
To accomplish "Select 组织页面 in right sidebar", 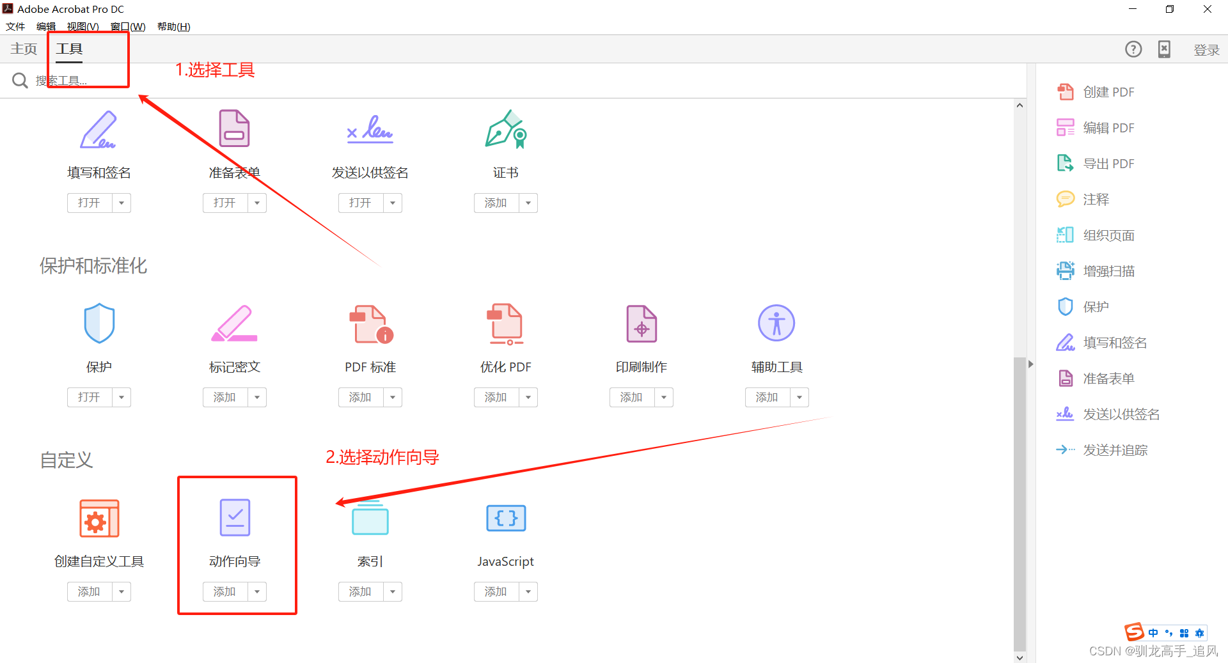I will 1095,235.
